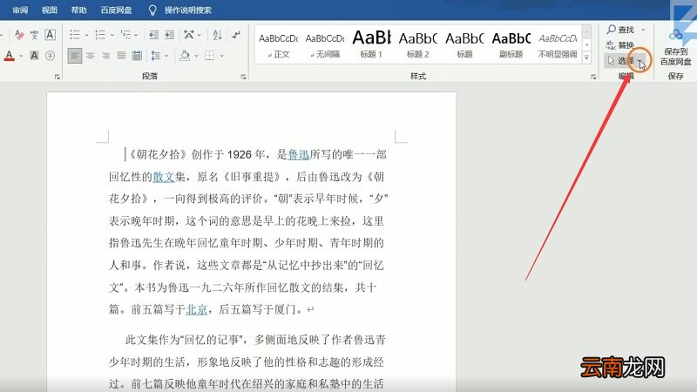Apply the 标题 2 heading style
Screen dimensions: 697x392
418,45
